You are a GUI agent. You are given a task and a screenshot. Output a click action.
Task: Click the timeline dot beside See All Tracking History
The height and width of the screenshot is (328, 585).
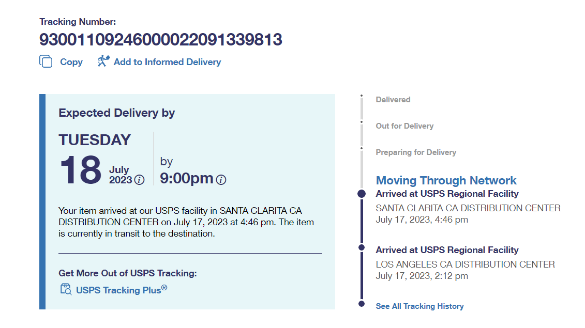362,304
